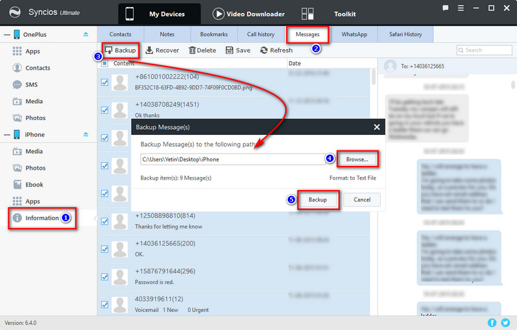This screenshot has height=330, width=517.
Task: Cancel the backup dialog
Action: click(x=362, y=200)
